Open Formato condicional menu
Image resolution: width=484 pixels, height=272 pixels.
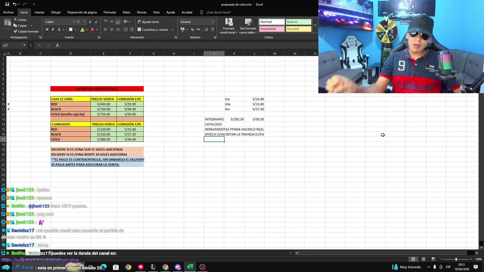[228, 26]
